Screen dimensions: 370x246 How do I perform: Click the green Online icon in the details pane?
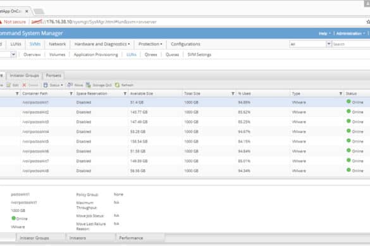(x=14, y=218)
